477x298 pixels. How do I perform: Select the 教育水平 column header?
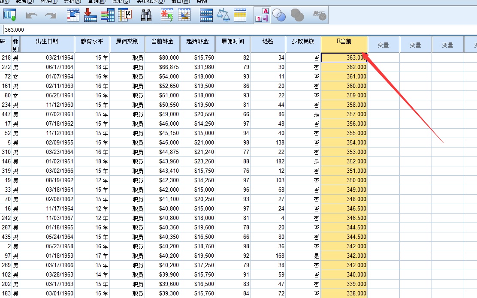pyautogui.click(x=92, y=45)
